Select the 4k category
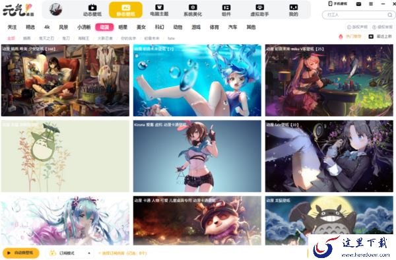Viewport: 396px width, 260px height. pos(47,27)
